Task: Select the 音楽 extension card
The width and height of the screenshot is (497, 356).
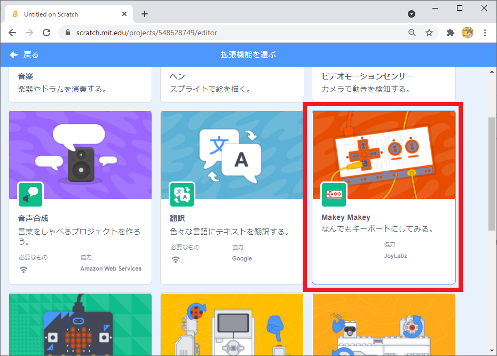Action: [x=80, y=84]
